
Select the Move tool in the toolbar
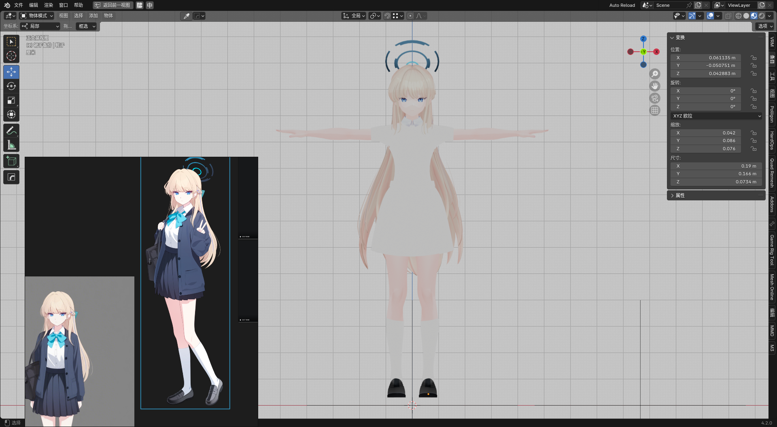point(11,72)
